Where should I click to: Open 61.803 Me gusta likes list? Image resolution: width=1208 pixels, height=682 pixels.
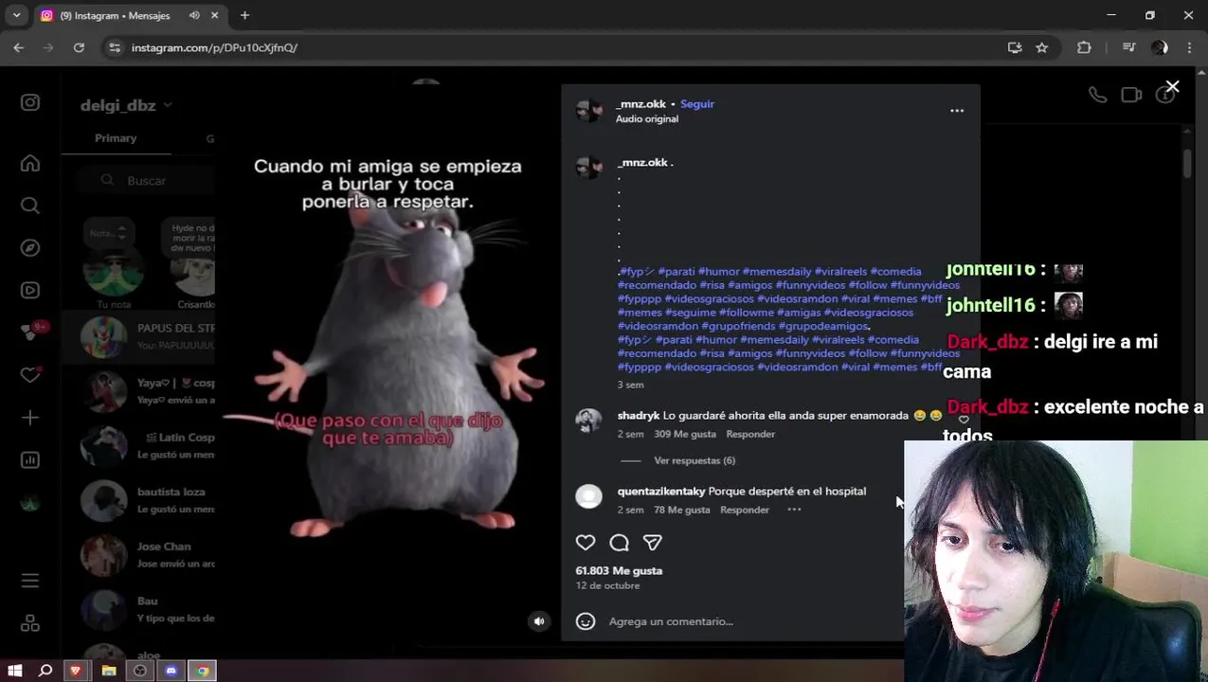619,570
